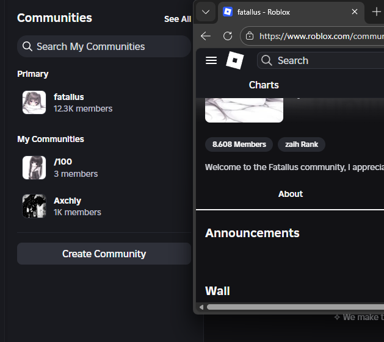Open the /100 community entry
Screen dimensions: 384x342
pyautogui.click(x=104, y=168)
